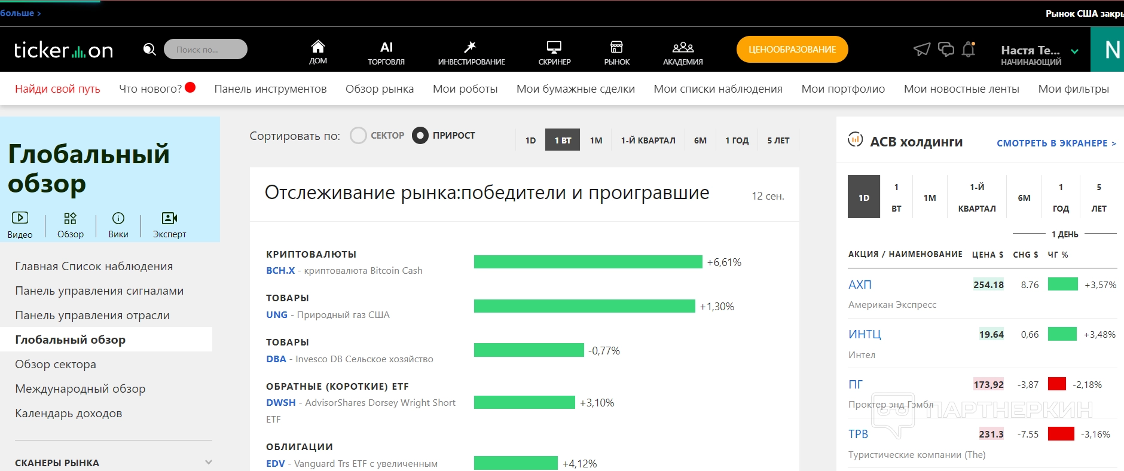The image size is (1124, 471).
Task: Open Календарь доходов in sidebar
Action: (x=68, y=413)
